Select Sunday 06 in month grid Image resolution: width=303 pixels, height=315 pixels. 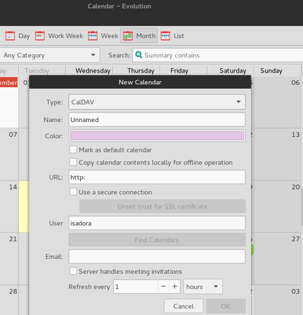pos(277,102)
